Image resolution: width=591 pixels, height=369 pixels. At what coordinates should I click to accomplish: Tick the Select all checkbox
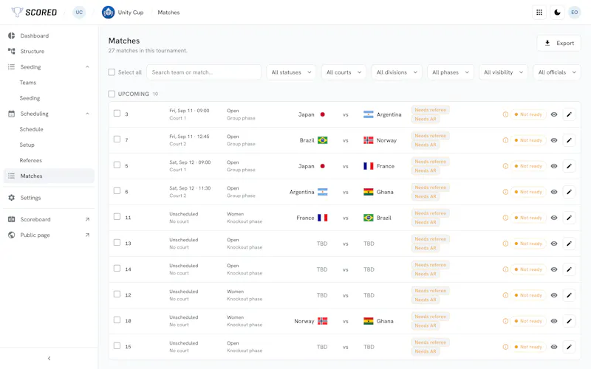112,72
